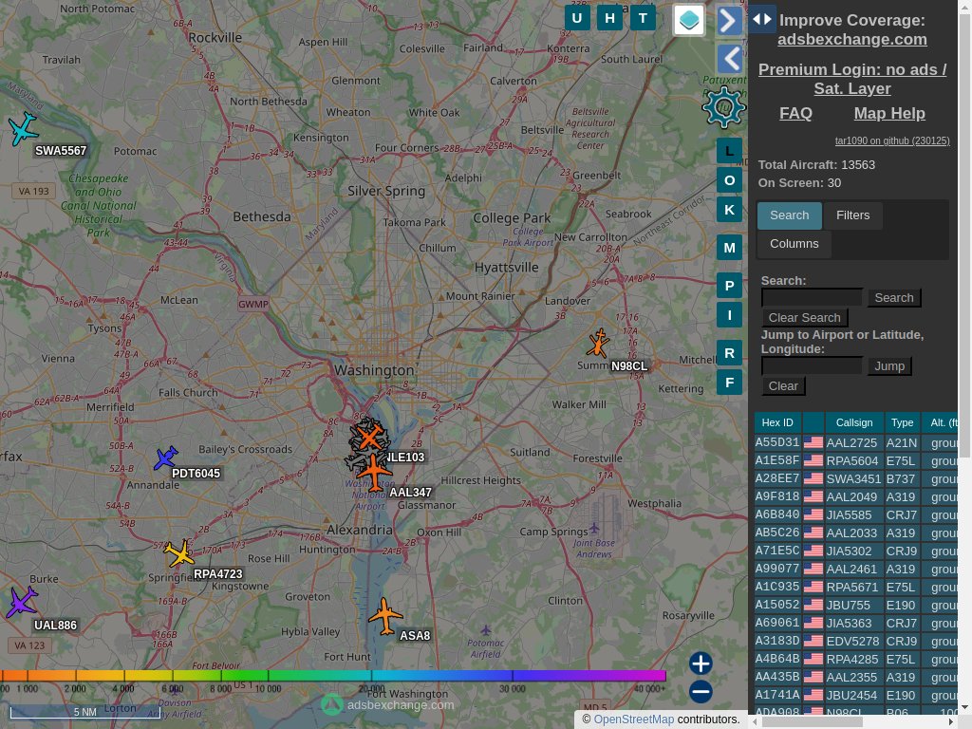Viewport: 972px width, 729px height.
Task: Click the Clear Search button
Action: point(805,317)
